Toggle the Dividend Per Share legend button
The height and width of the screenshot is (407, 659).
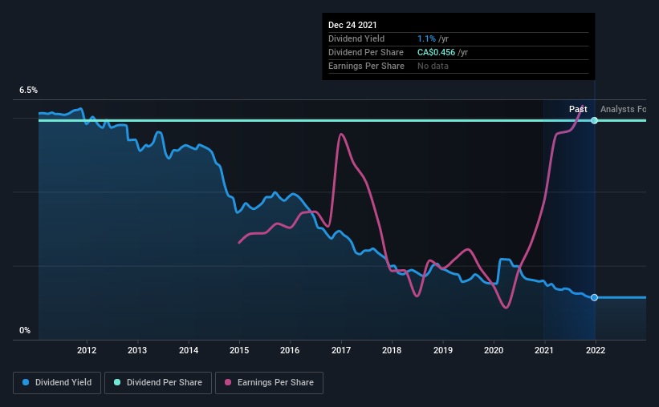[158, 383]
